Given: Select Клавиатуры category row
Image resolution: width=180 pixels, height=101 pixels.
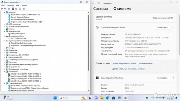Looking at the screenshot, I should [13, 50].
